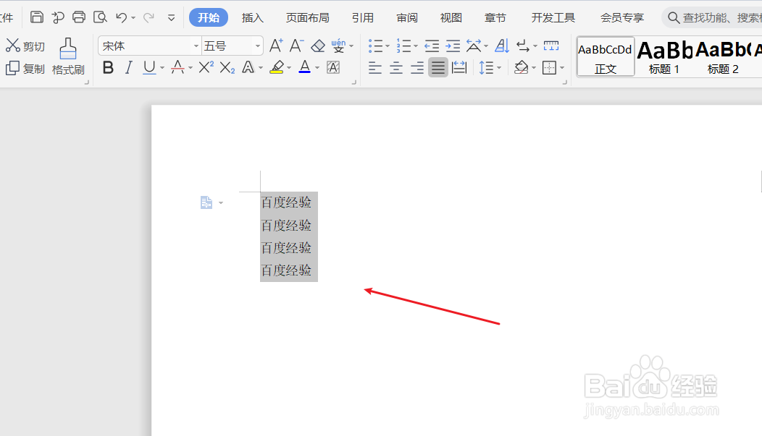Open the 审阅 tab
Image resolution: width=762 pixels, height=436 pixels.
pyautogui.click(x=407, y=18)
